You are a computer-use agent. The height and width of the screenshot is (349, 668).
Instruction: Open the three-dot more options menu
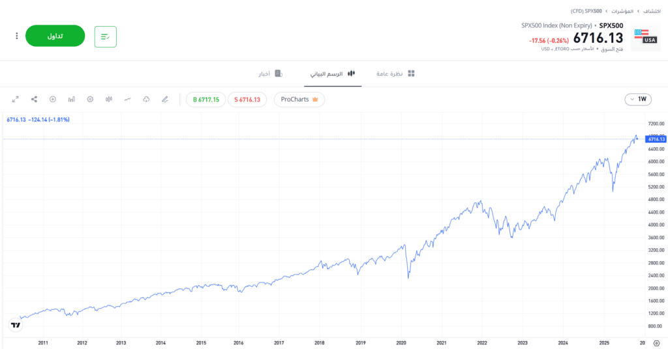[x=16, y=36]
